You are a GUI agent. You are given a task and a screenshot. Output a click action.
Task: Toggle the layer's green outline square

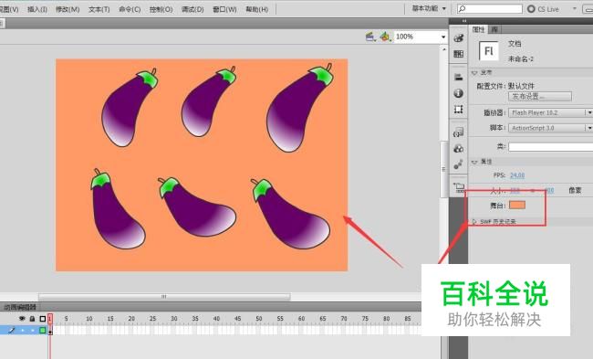coord(43,330)
